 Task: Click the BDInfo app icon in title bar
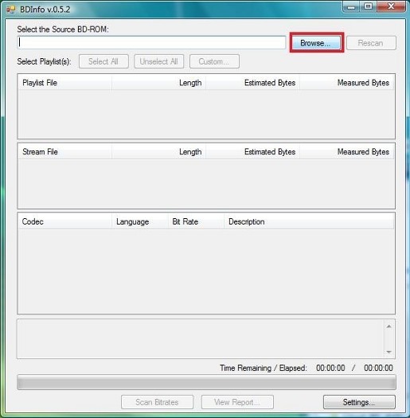pyautogui.click(x=10, y=10)
